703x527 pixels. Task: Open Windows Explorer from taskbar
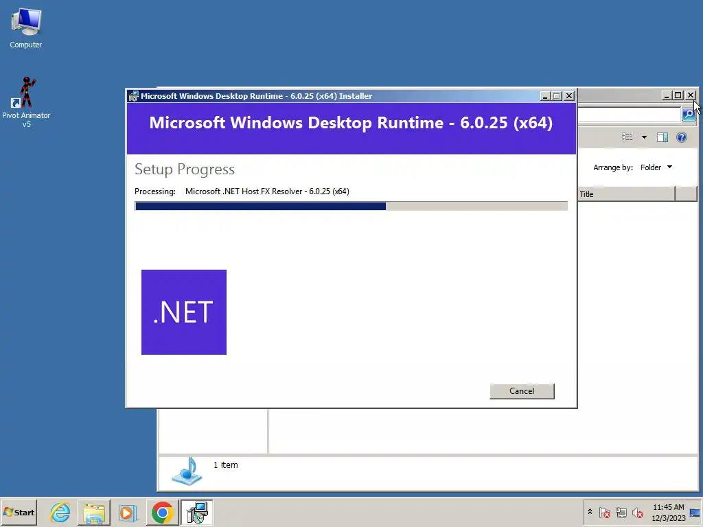(93, 512)
